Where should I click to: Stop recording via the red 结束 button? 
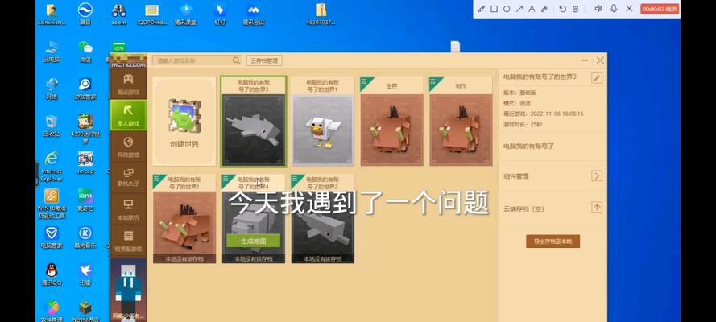pos(660,9)
